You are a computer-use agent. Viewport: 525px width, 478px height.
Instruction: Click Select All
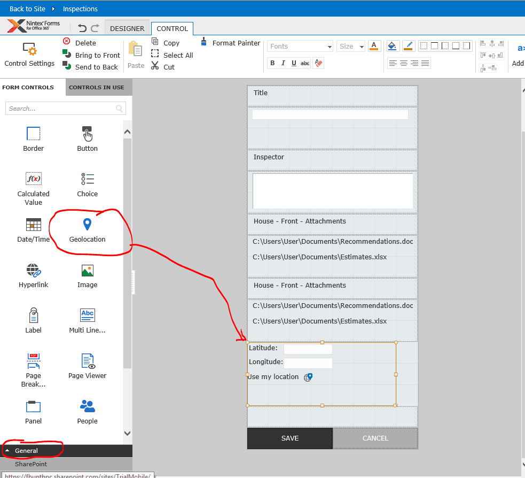pos(172,55)
